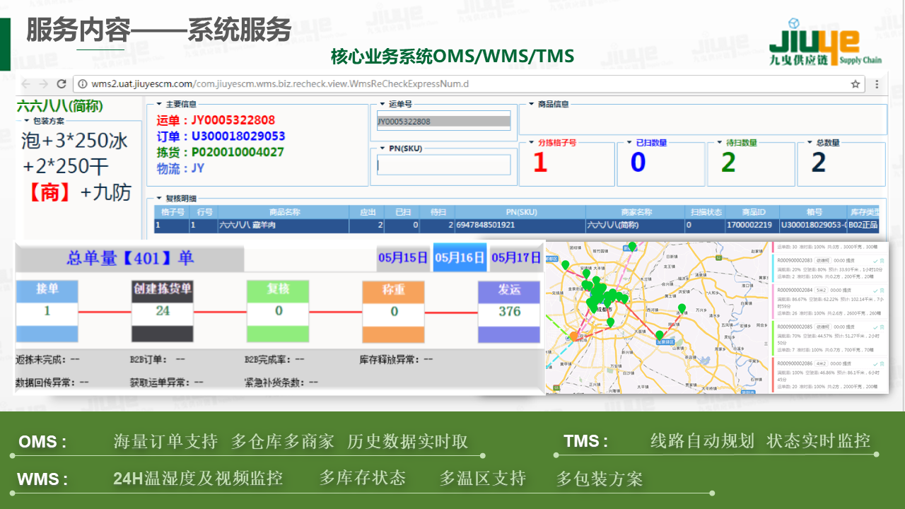The height and width of the screenshot is (509, 905).
Task: Switch to the 05月17日 date tab
Action: [515, 257]
